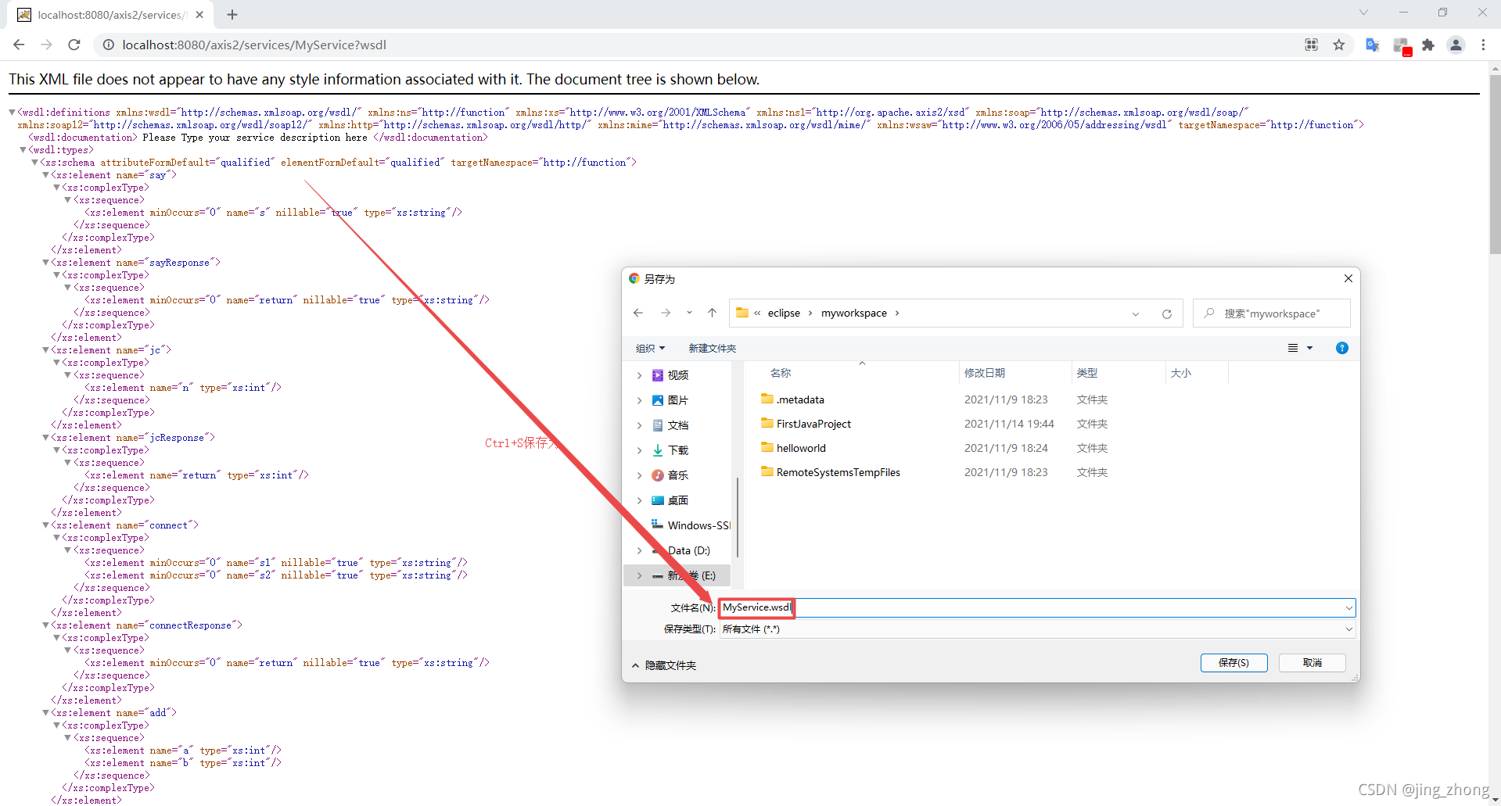Viewport: 1501px width, 806px height.
Task: Click the site information icon
Action: pyautogui.click(x=109, y=45)
